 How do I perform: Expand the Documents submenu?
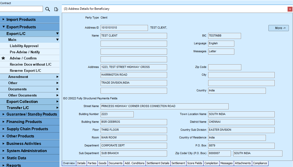pyautogui.click(x=30, y=89)
